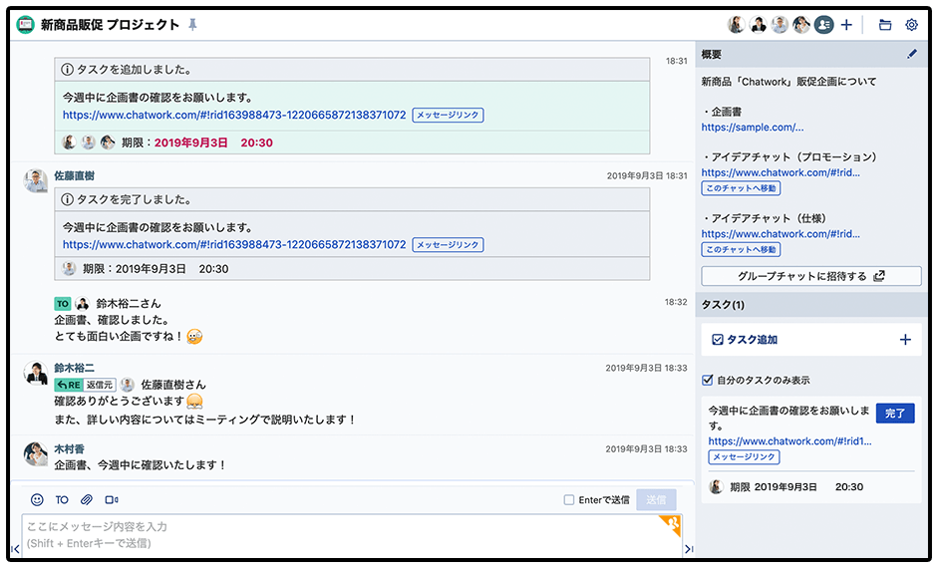This screenshot has height=569, width=940.
Task: Click first member avatar in header
Action: pos(737,25)
